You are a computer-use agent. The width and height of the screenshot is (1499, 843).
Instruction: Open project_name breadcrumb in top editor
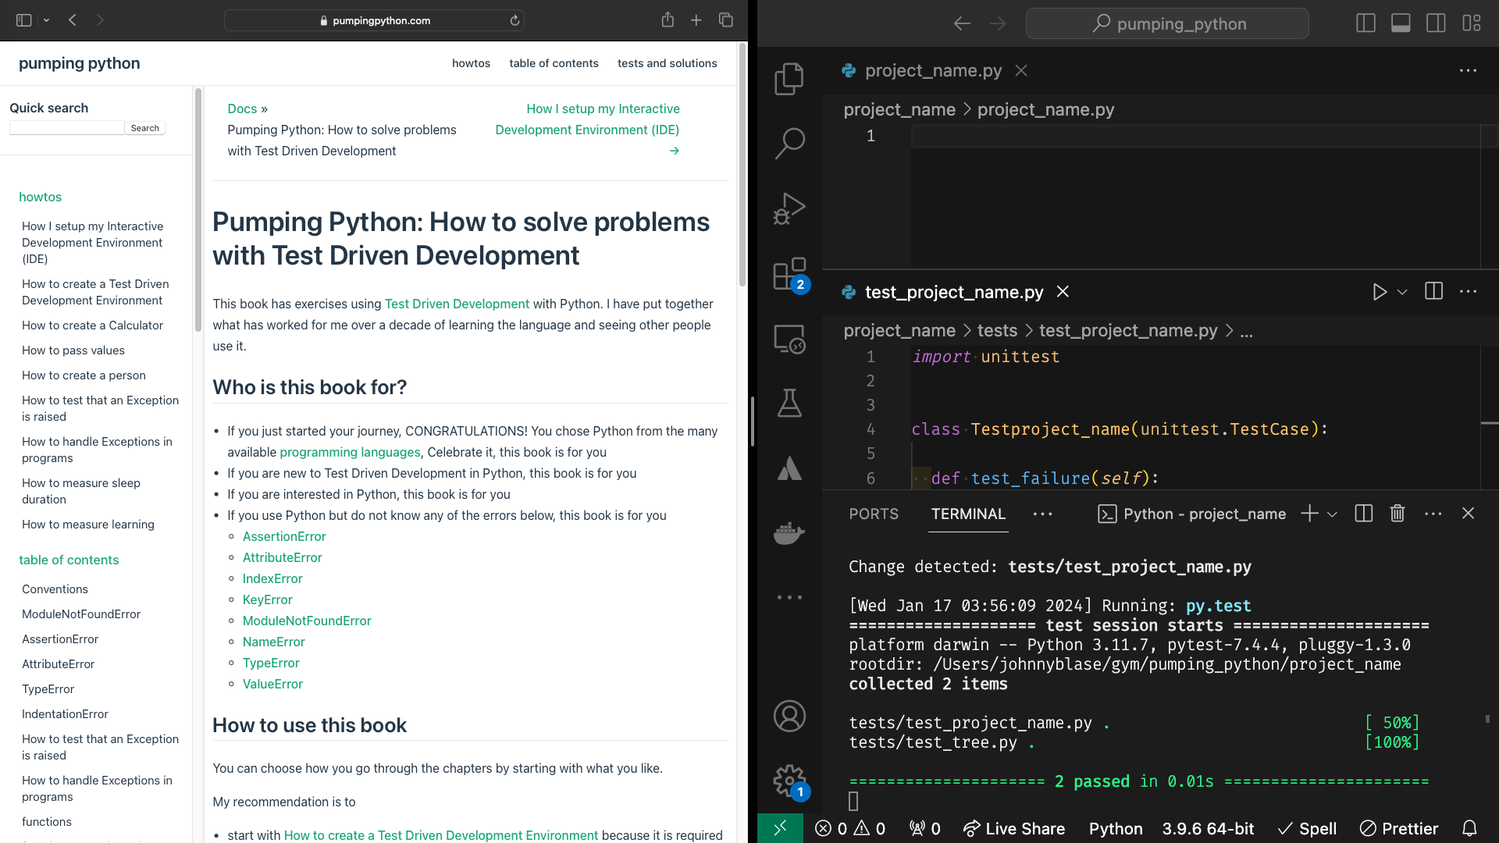coord(899,110)
